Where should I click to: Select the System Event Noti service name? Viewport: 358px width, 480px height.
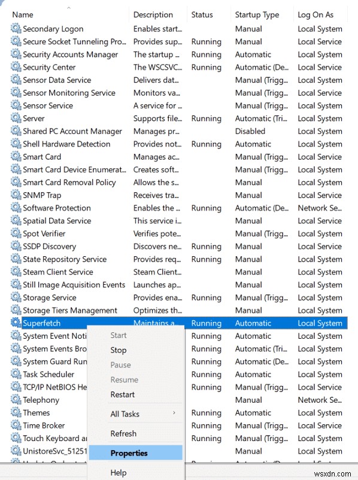(55, 336)
